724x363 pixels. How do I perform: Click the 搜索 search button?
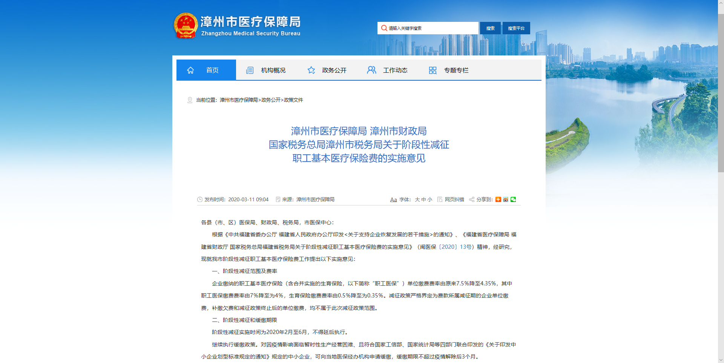[490, 28]
